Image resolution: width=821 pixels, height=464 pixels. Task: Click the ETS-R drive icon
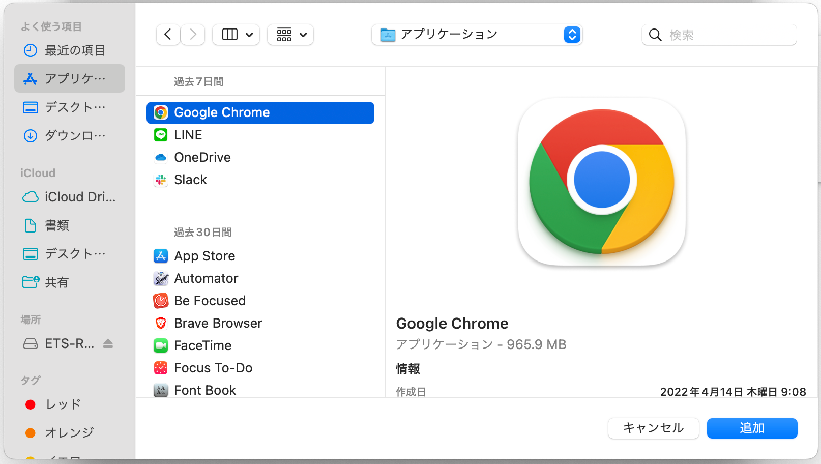31,344
